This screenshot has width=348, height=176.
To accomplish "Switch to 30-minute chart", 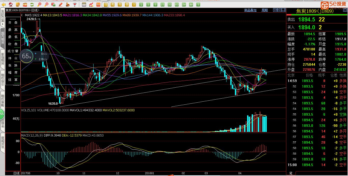I will [x=170, y=5].
